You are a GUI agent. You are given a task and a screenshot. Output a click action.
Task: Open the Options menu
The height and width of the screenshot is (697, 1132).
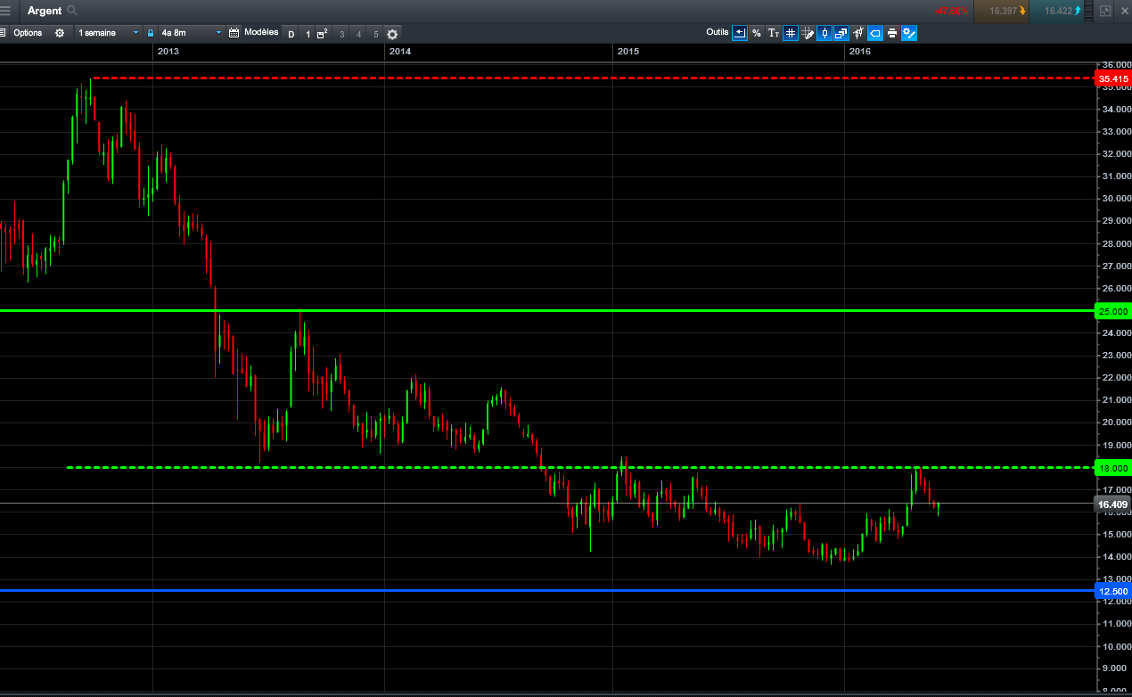28,33
